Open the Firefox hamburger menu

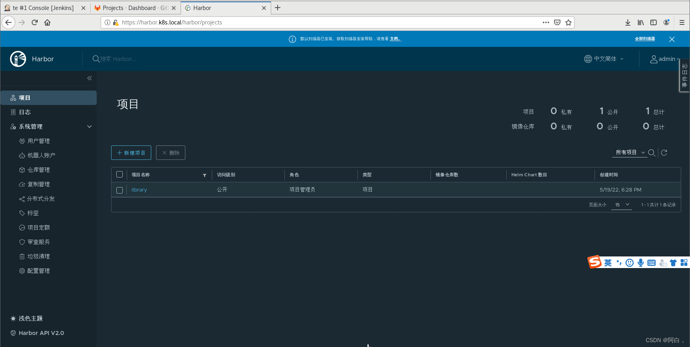682,22
